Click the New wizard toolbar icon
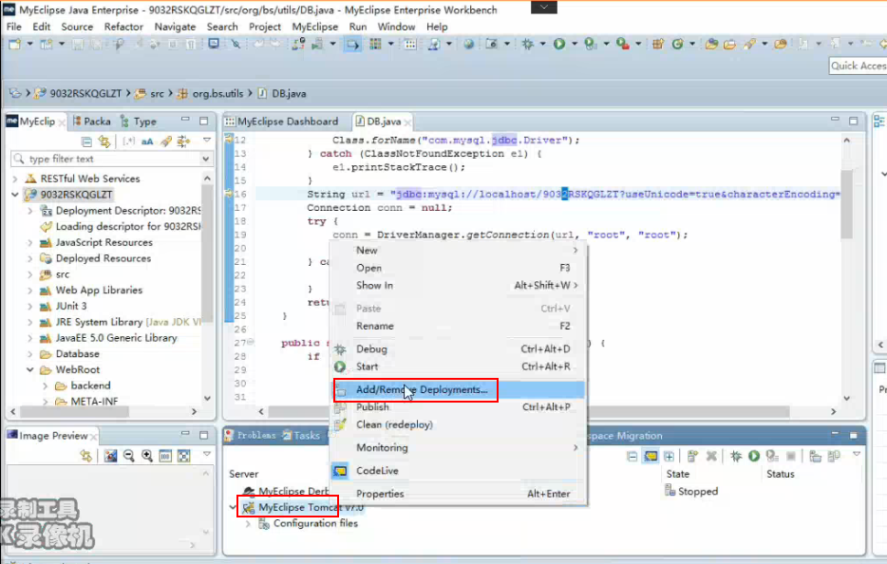This screenshot has width=887, height=564. [14, 44]
